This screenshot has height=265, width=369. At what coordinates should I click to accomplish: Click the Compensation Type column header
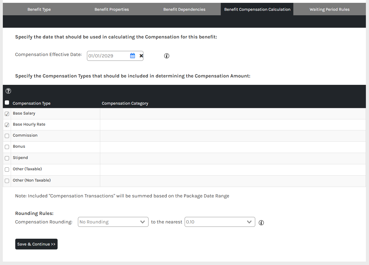click(x=32, y=103)
